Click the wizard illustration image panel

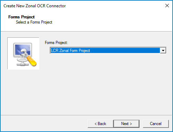23,53
